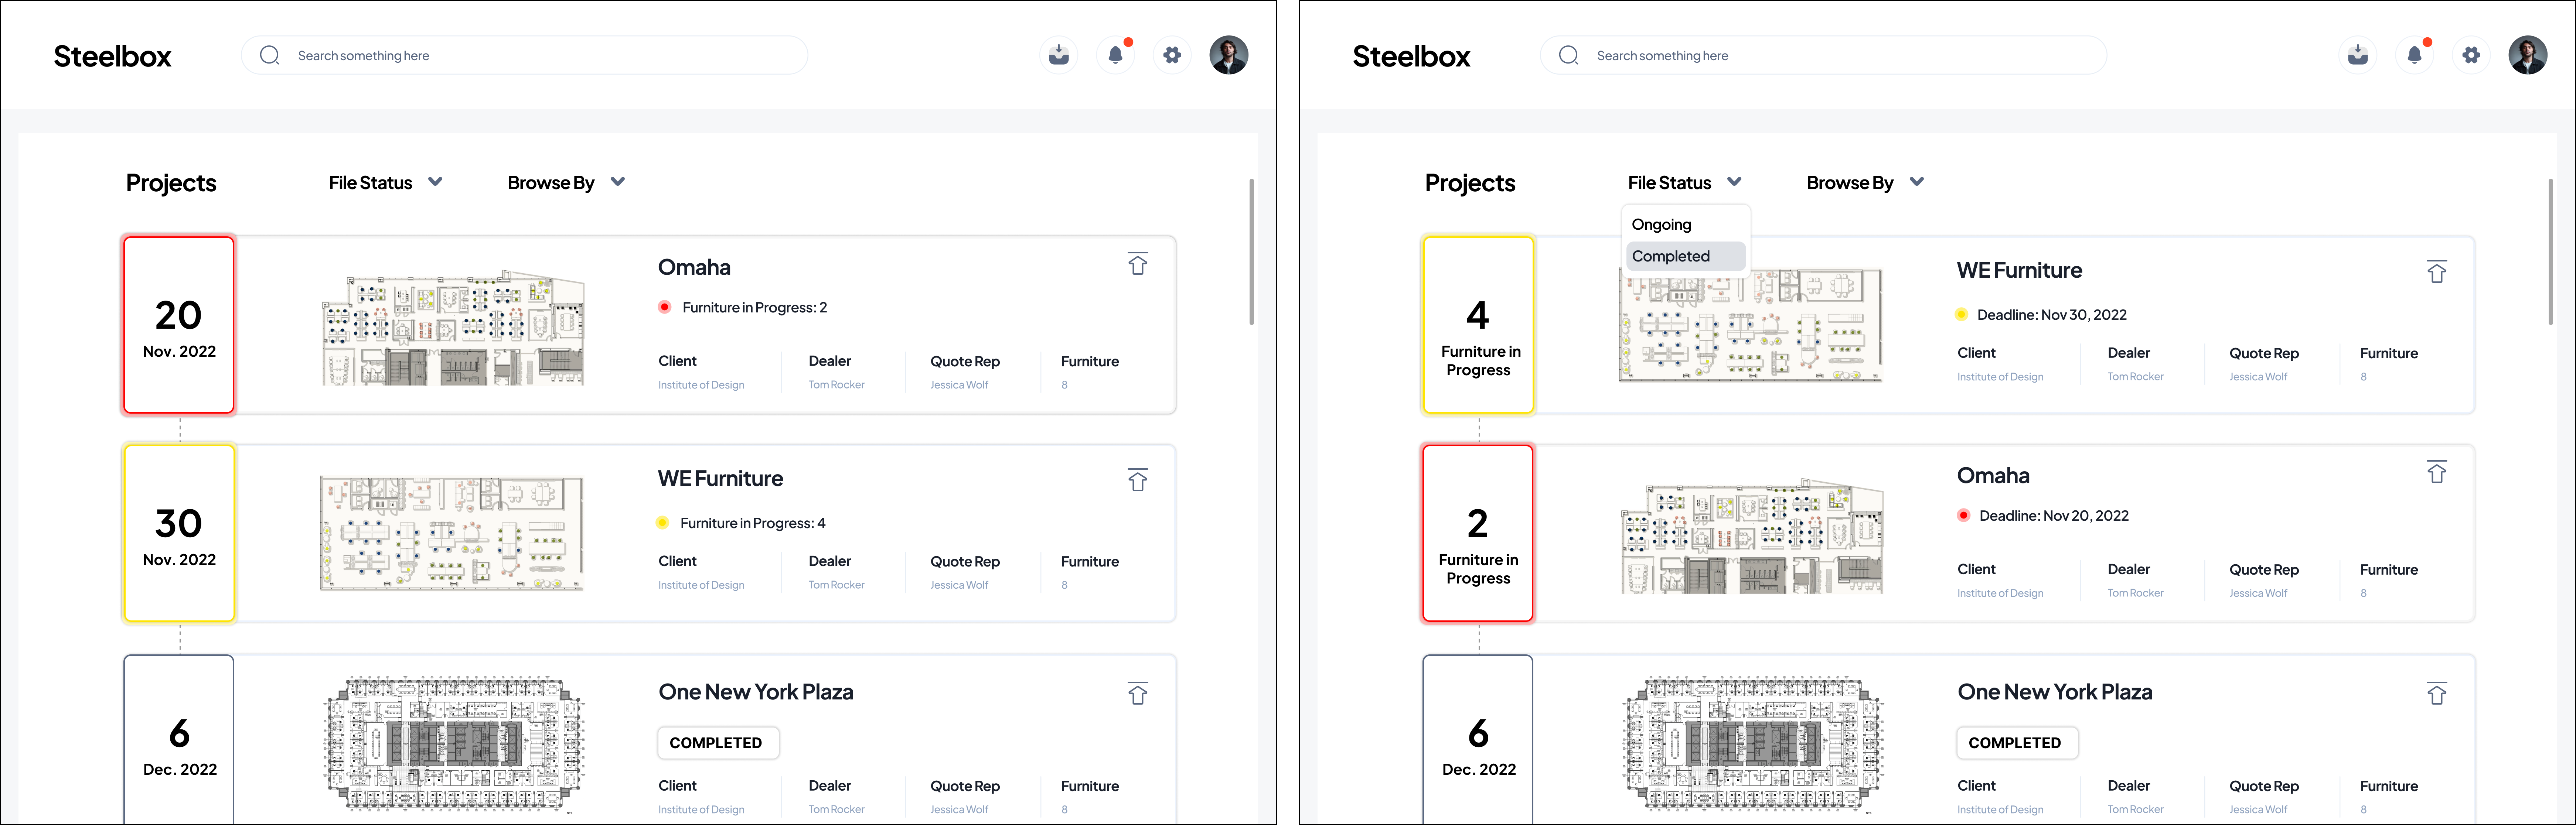Click download icon in left window header

[x=1058, y=55]
